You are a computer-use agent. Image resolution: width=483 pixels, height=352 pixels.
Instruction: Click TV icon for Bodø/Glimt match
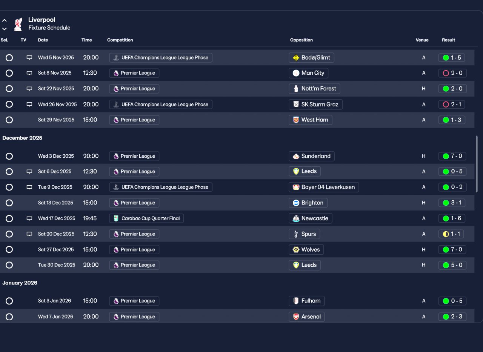coord(29,58)
